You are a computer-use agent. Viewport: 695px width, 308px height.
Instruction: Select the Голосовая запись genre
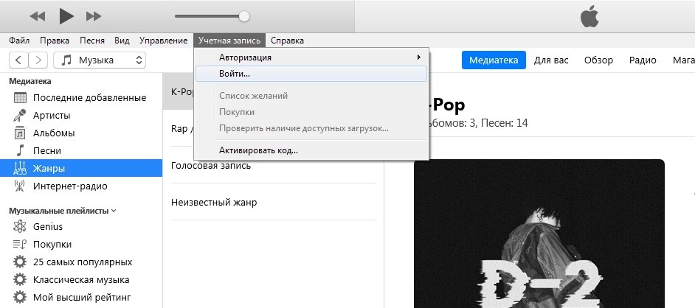pyautogui.click(x=274, y=166)
